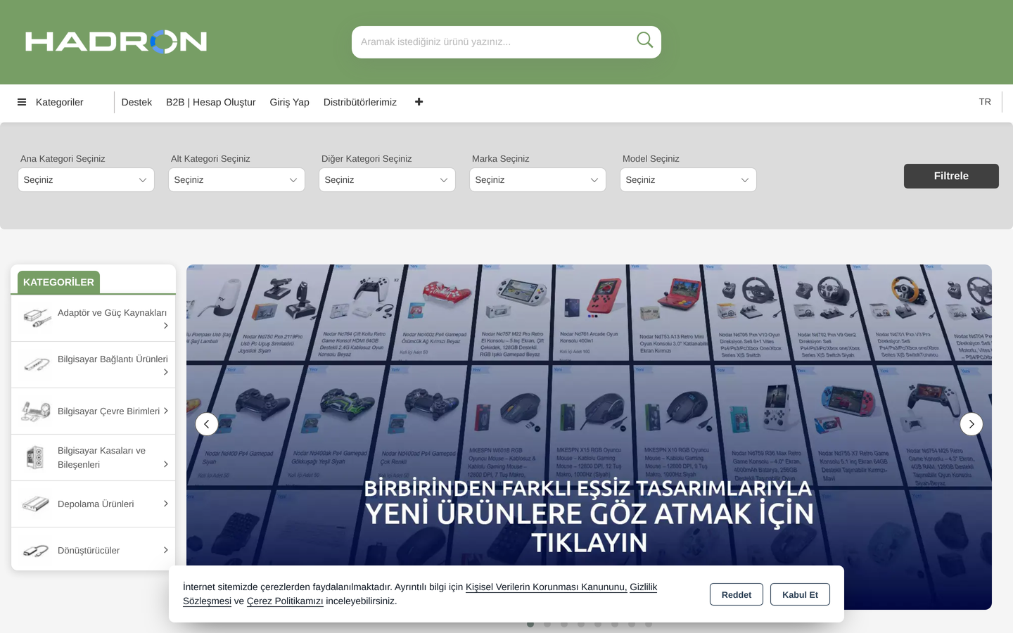
Task: Click Depolama Ürünleri category image
Action: (x=36, y=504)
